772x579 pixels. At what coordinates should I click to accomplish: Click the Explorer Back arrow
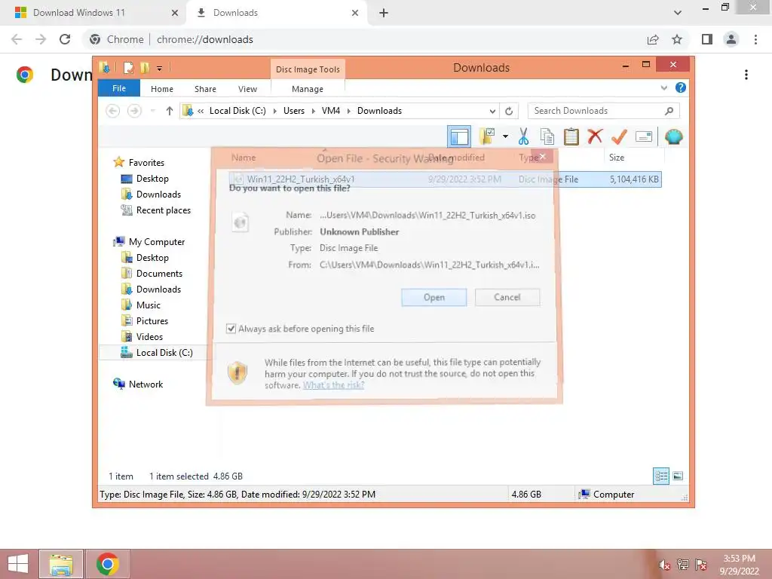113,111
